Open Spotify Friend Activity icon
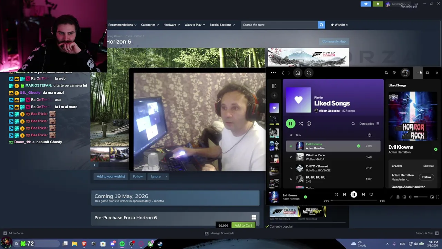442x249 pixels. tap(394, 73)
